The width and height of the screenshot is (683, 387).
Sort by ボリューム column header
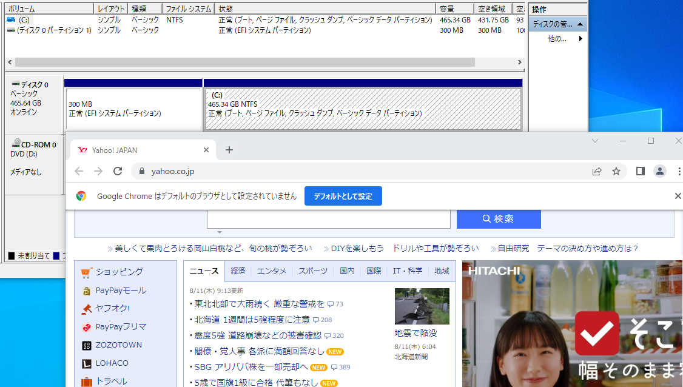point(49,8)
